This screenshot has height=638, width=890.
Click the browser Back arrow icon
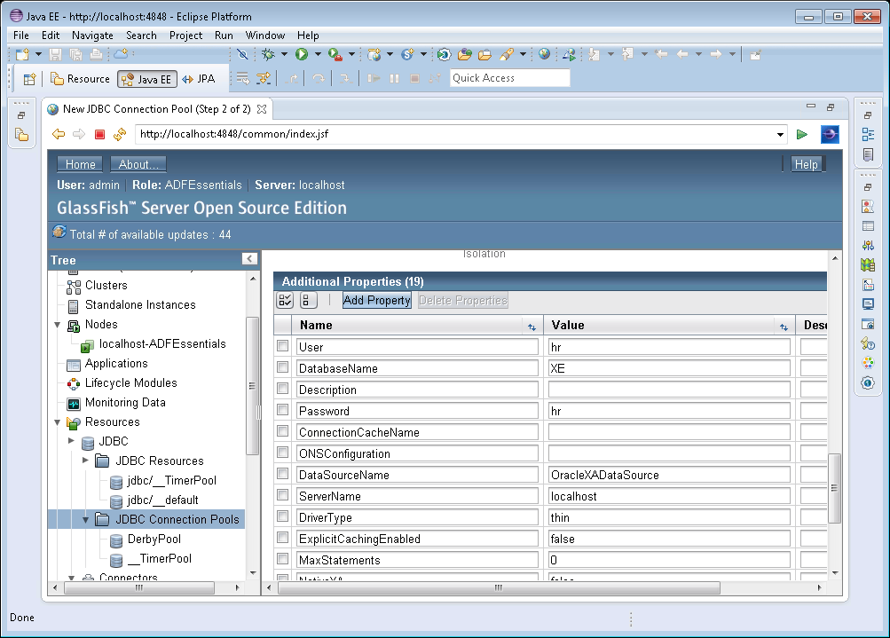59,135
